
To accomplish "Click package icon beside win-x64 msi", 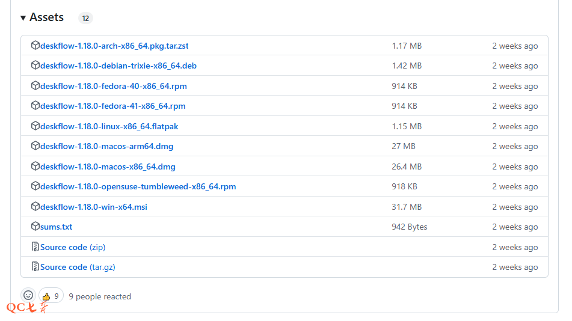I will (x=35, y=207).
